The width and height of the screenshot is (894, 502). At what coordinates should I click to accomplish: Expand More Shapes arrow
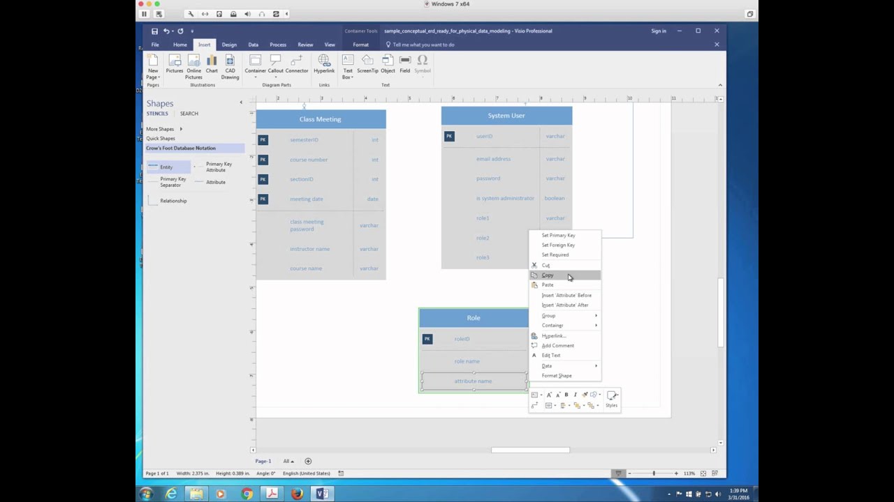pyautogui.click(x=181, y=129)
